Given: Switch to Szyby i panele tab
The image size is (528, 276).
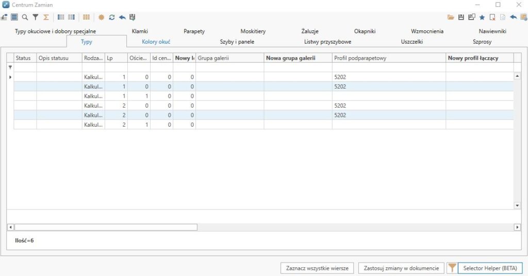Looking at the screenshot, I should [237, 42].
